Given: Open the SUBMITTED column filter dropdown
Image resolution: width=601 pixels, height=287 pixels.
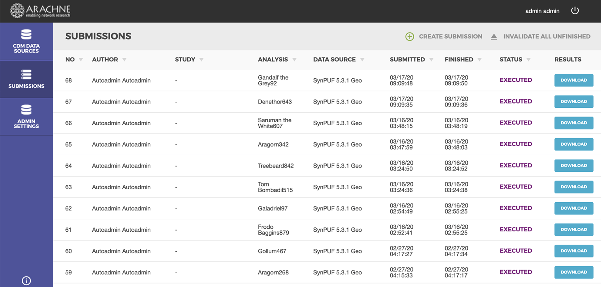Looking at the screenshot, I should pyautogui.click(x=432, y=60).
